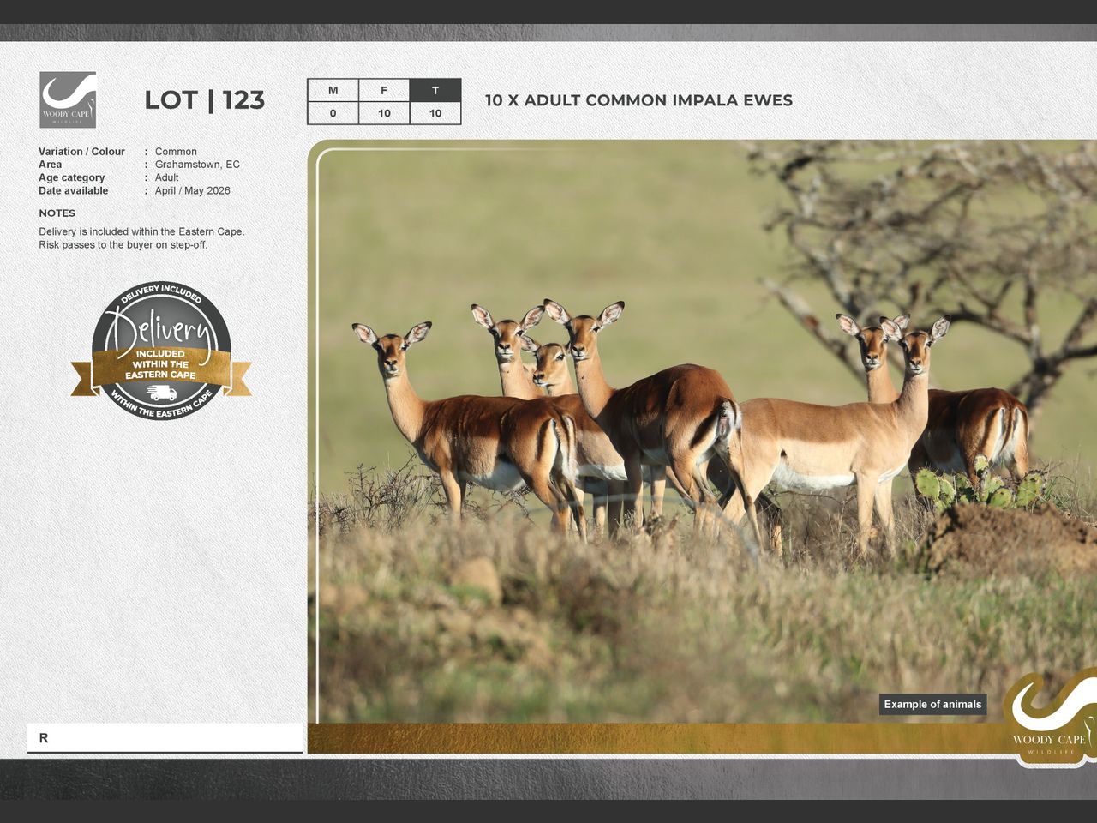Click the LOT | 123 heading
The height and width of the screenshot is (823, 1097).
click(x=204, y=100)
